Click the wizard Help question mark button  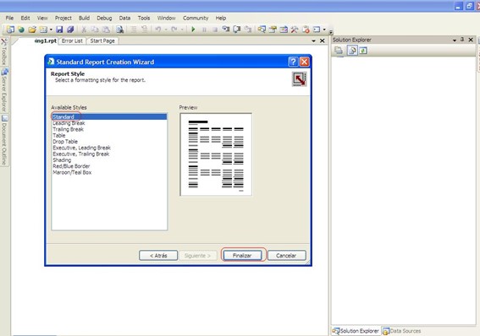tap(293, 62)
